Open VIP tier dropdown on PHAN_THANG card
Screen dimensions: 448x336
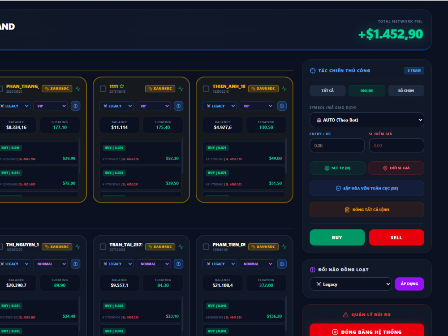[51, 106]
